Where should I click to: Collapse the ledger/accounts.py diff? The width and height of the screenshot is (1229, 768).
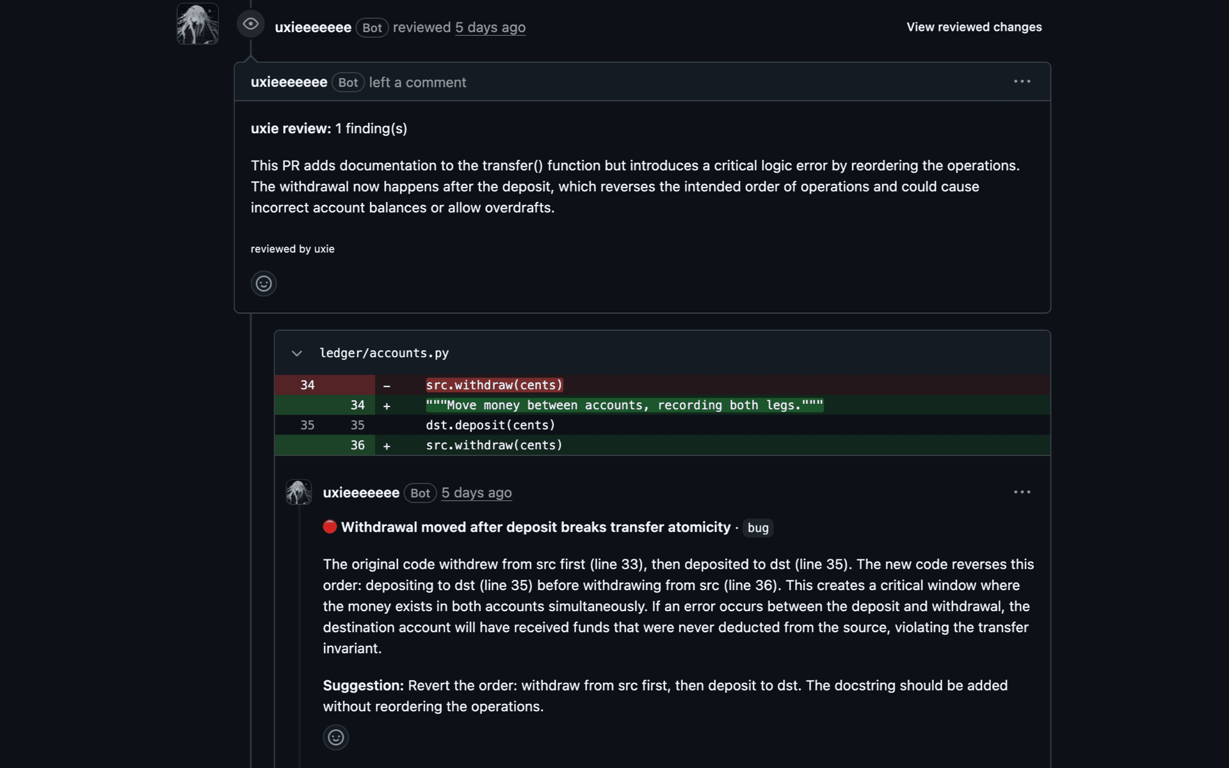point(297,353)
